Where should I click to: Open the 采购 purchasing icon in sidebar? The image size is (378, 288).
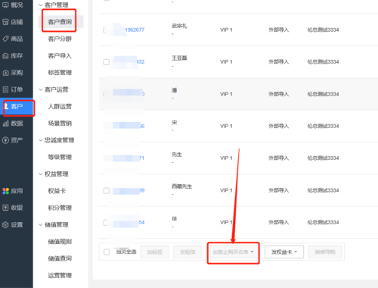click(x=5, y=73)
